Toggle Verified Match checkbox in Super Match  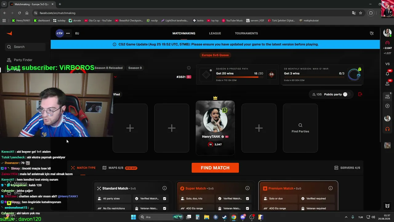(247, 199)
